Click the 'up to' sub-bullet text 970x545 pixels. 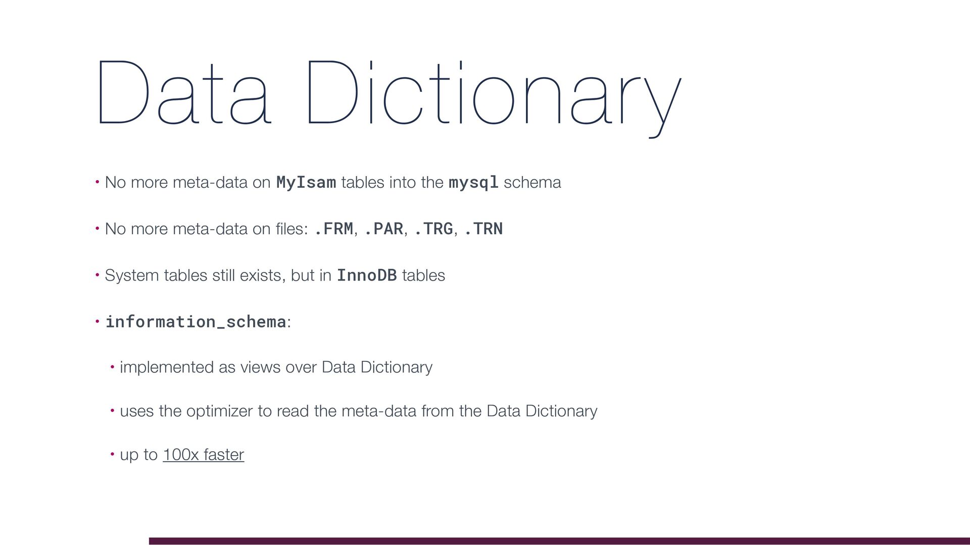click(139, 455)
